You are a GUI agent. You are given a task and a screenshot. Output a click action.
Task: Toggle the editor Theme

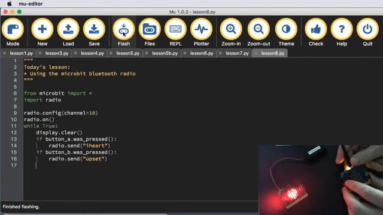(286, 32)
